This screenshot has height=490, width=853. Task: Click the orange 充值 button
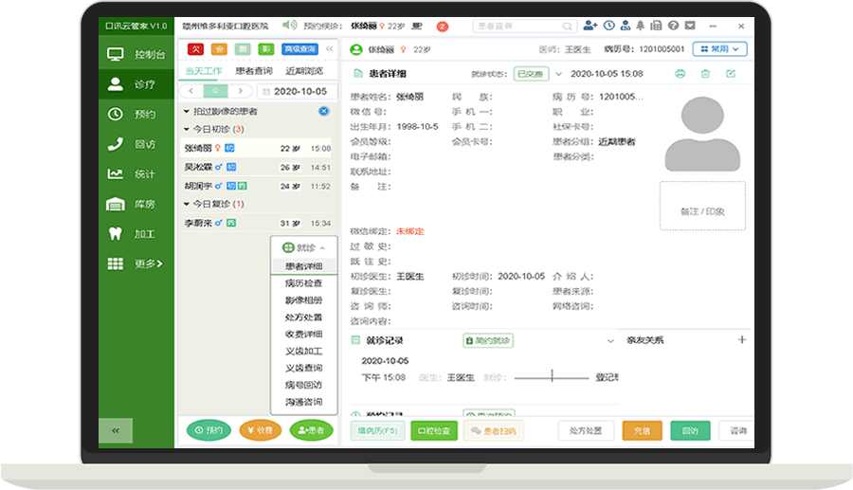click(x=642, y=430)
